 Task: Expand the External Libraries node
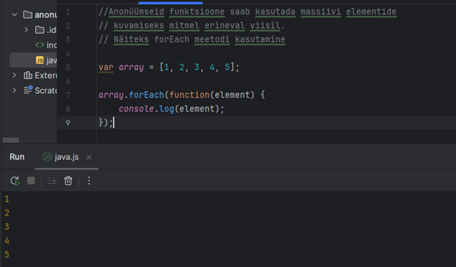14,75
